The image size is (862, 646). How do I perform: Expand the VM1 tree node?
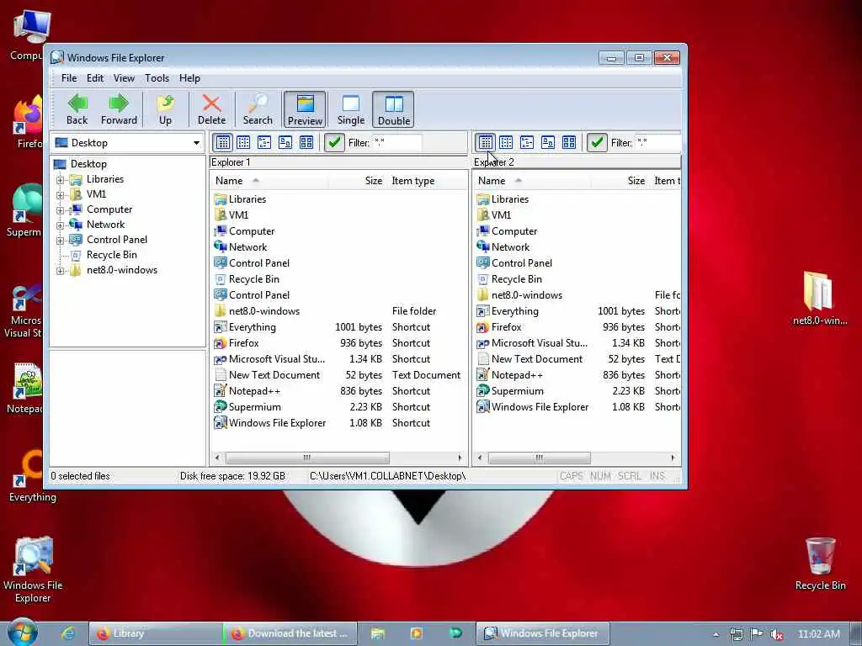point(61,195)
